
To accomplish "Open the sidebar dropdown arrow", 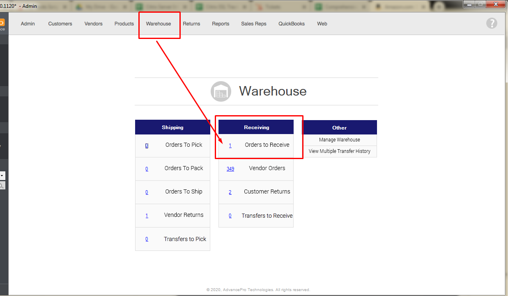I will (2, 175).
